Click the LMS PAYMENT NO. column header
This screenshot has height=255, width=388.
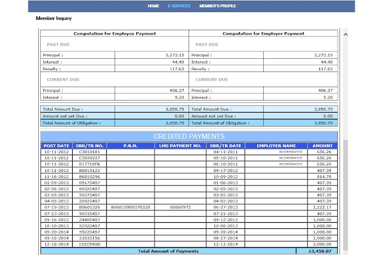coord(180,146)
